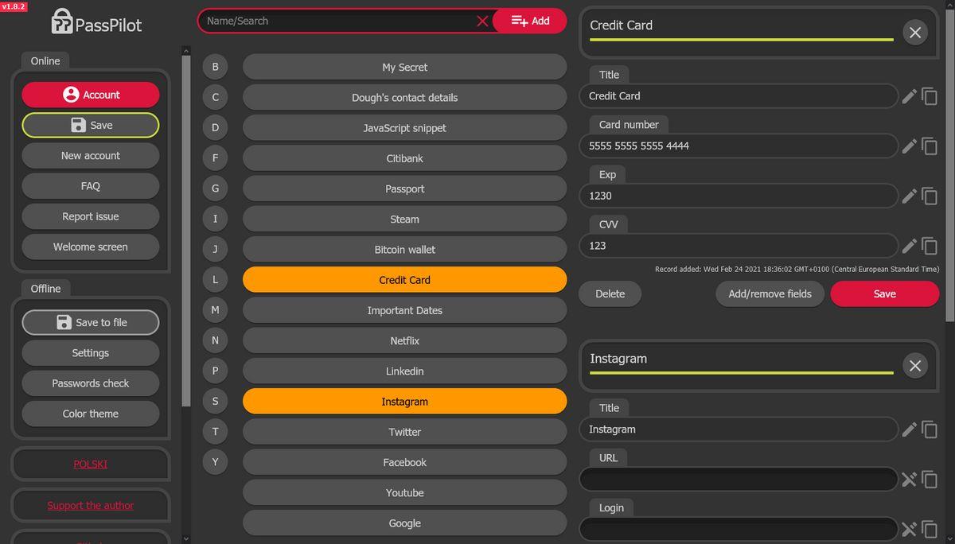
Task: Clear the search box with red X
Action: coord(482,21)
